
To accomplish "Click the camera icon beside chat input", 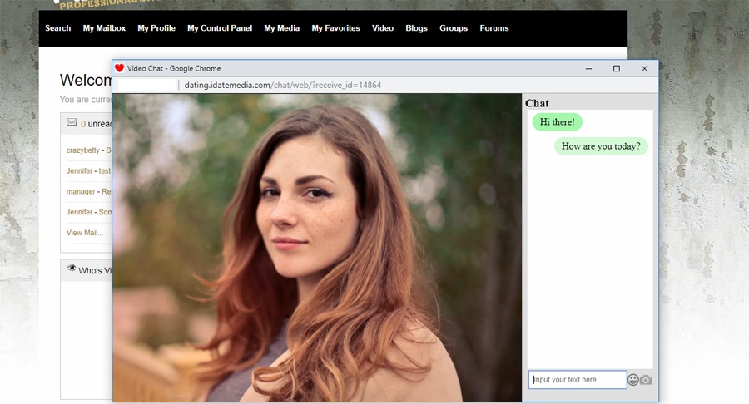I will pyautogui.click(x=646, y=380).
